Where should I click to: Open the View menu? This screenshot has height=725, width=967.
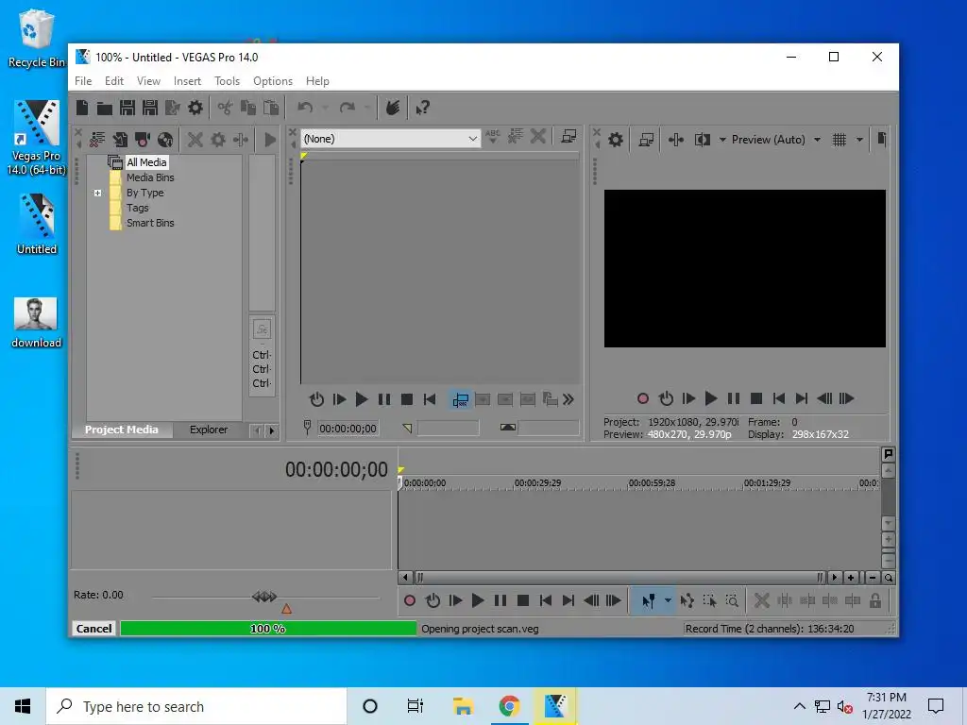tap(148, 81)
